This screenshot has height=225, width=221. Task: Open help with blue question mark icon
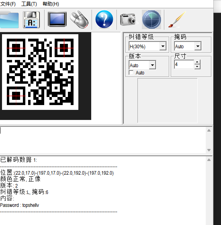(104, 19)
